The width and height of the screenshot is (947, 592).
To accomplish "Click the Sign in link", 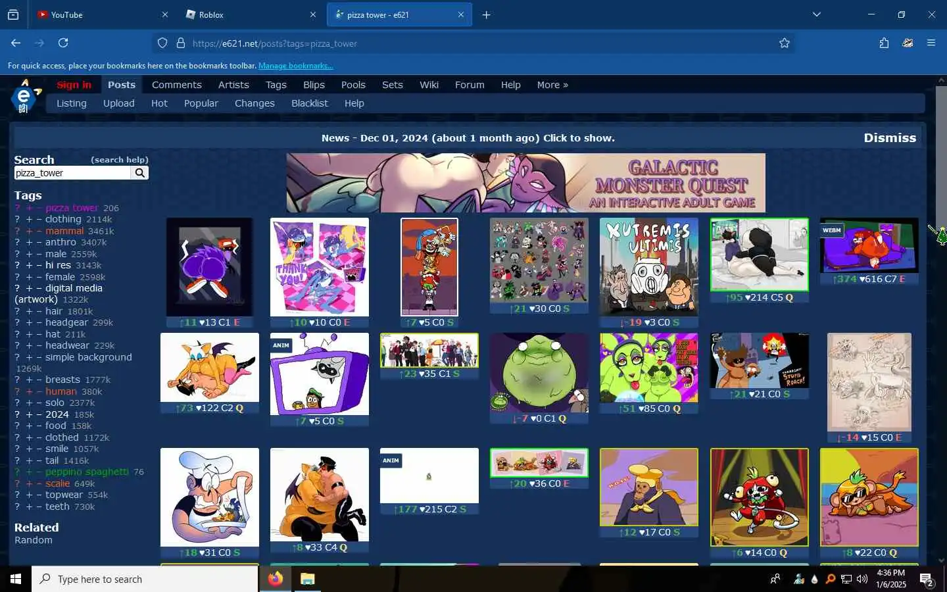I will [74, 85].
